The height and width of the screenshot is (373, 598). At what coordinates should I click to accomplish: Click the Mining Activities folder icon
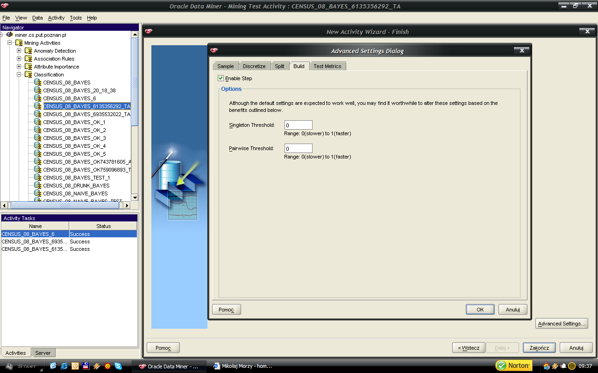(x=19, y=43)
